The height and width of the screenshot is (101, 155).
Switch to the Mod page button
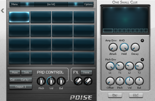tap(136, 95)
